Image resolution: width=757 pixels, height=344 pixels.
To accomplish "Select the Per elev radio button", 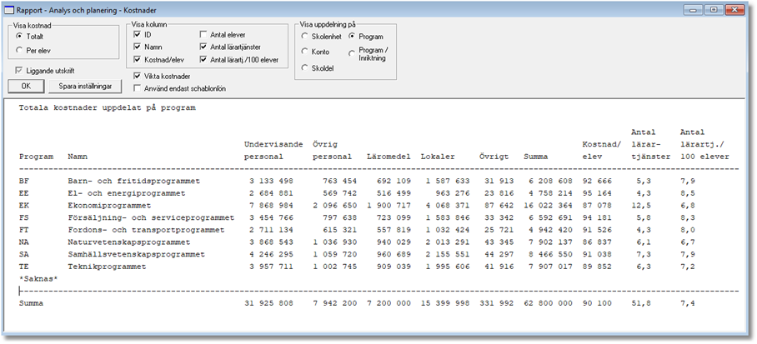I will [21, 52].
